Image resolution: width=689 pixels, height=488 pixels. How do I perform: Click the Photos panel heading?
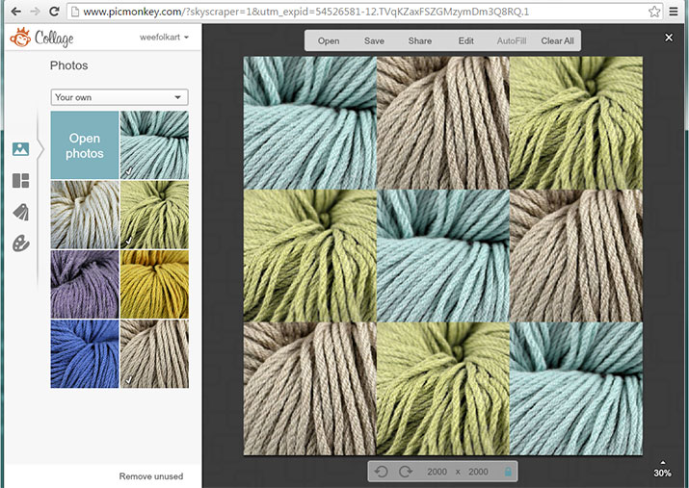69,65
